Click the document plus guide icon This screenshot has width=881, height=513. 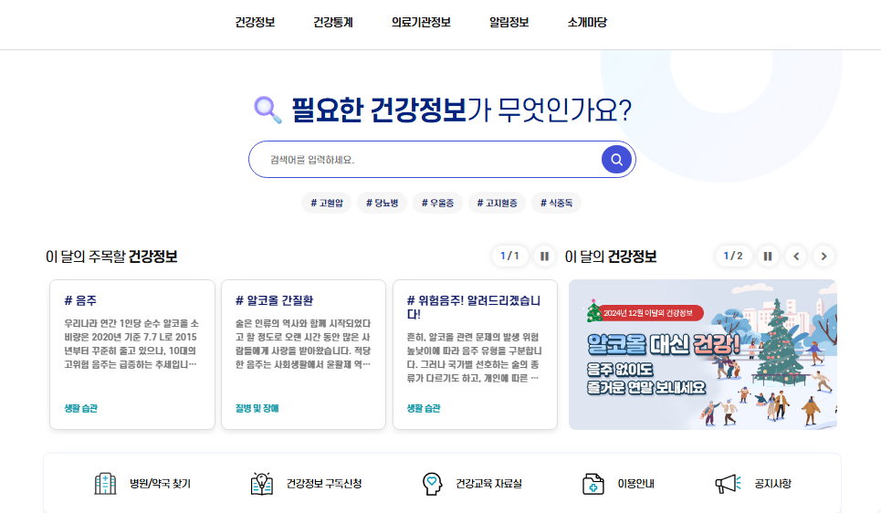click(593, 483)
